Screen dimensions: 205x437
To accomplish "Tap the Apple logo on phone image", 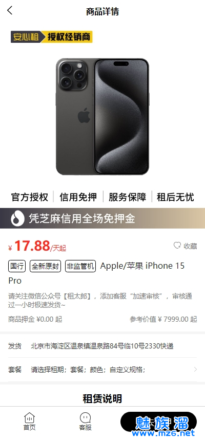I will pos(84,115).
